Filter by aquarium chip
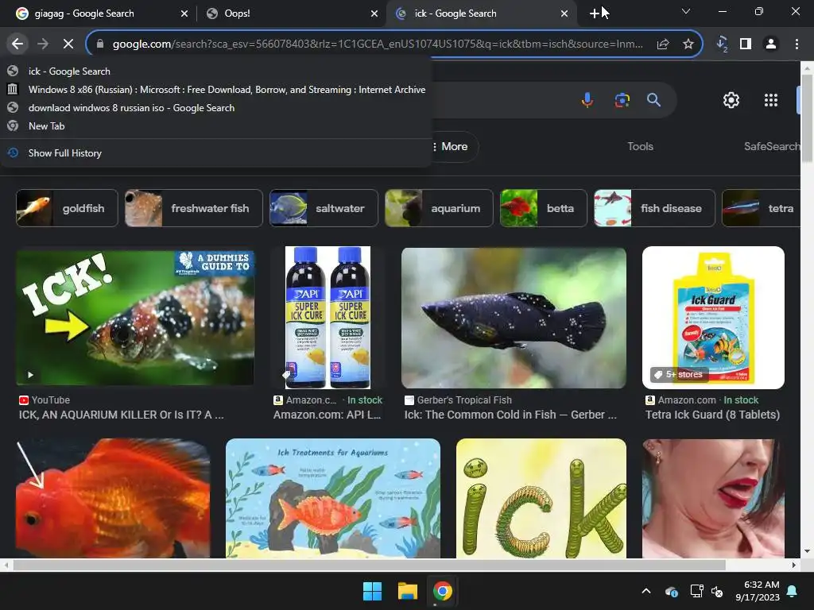The height and width of the screenshot is (610, 814). click(x=439, y=208)
